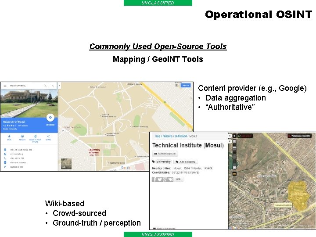Share to Twitter from the Wikimapia panel

click(160, 179)
